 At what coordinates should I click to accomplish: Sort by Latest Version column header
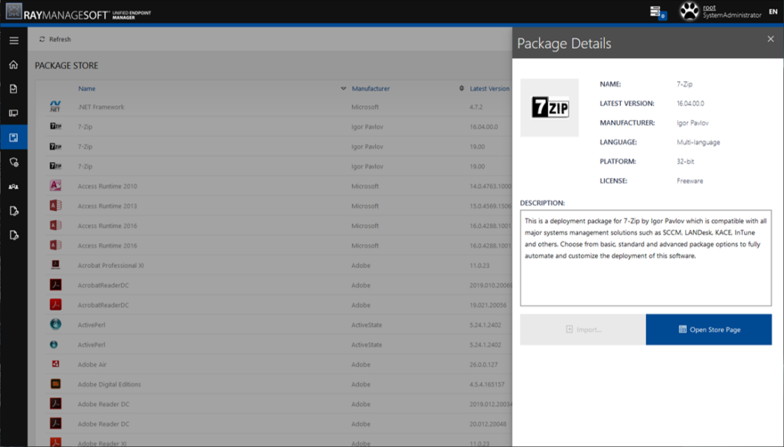[489, 89]
